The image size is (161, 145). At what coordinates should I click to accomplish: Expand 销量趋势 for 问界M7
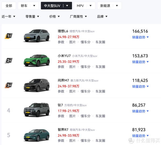(x=140, y=87)
